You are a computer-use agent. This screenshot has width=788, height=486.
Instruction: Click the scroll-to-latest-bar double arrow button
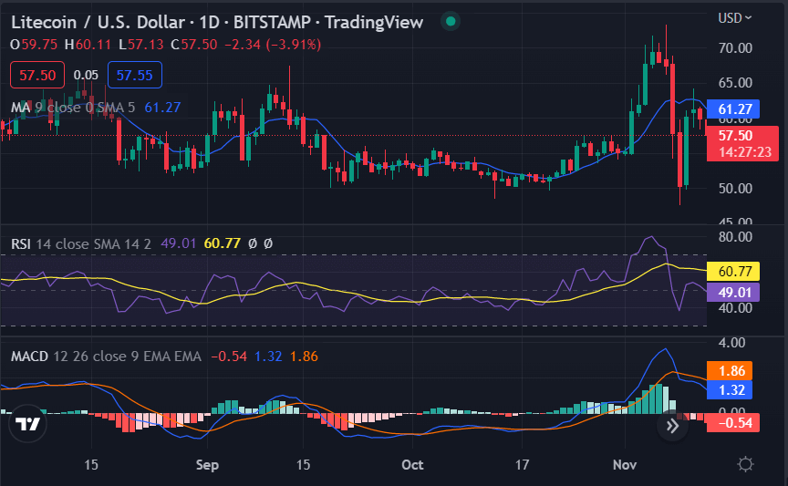click(x=672, y=426)
